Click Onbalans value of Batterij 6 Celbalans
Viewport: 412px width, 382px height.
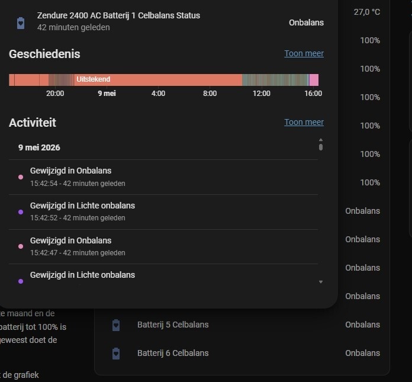(363, 353)
